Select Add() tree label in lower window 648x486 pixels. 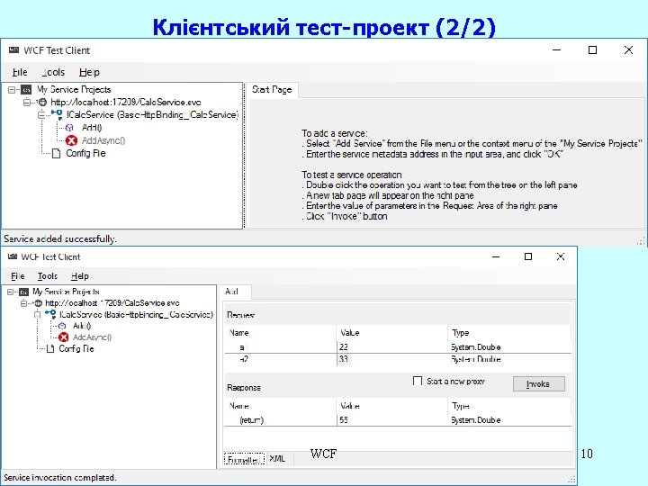(82, 326)
